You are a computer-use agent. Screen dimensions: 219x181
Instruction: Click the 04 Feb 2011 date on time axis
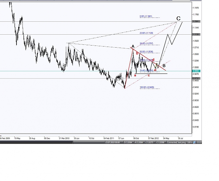click(109, 138)
